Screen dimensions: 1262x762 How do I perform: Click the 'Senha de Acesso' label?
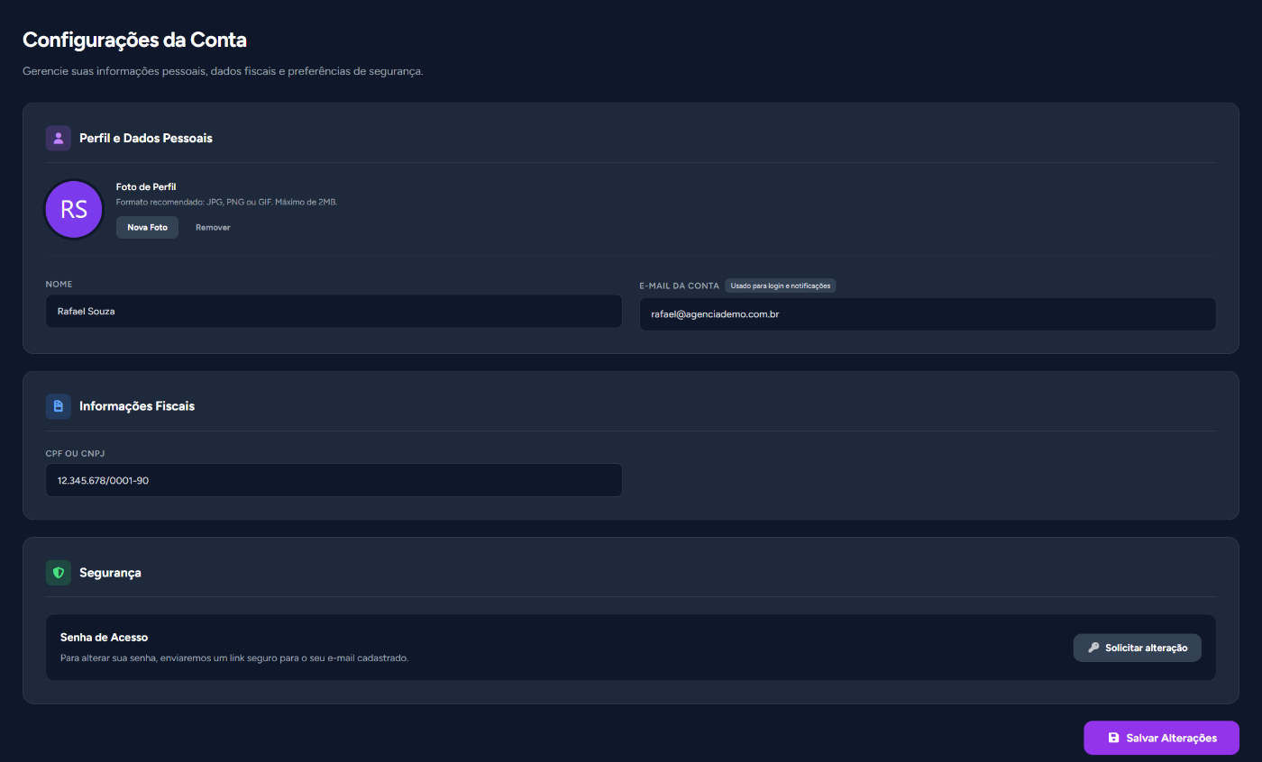point(104,637)
